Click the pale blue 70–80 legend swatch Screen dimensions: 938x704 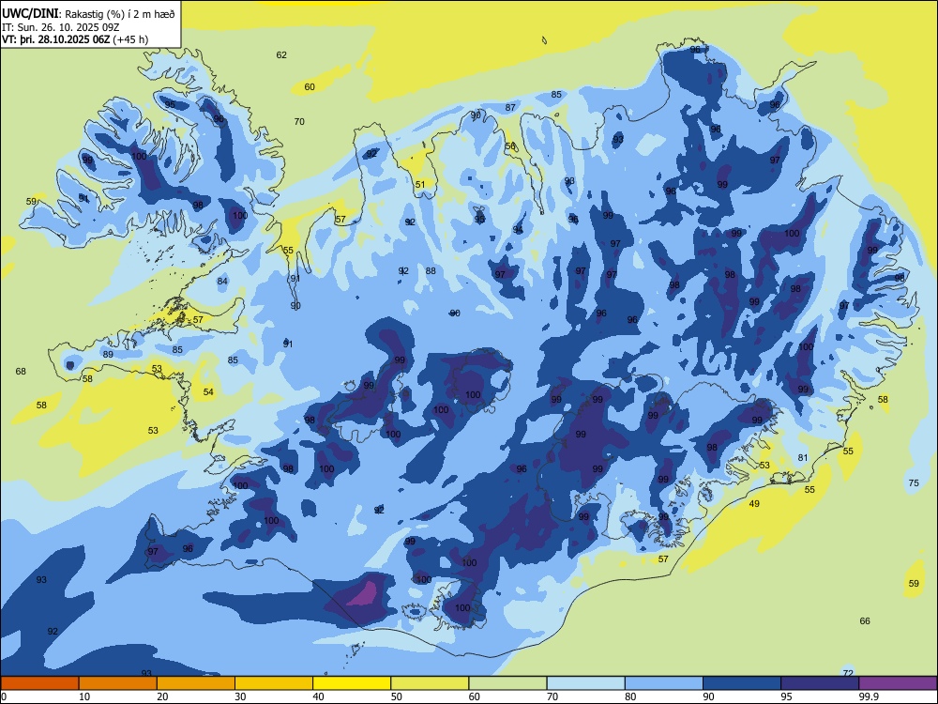click(x=586, y=683)
